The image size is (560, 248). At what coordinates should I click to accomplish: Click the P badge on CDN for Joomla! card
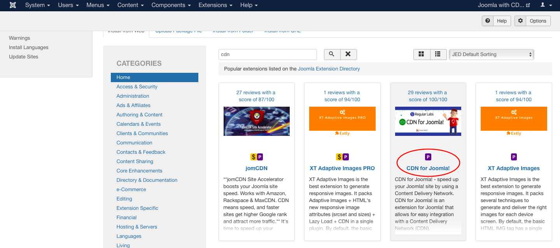[428, 157]
